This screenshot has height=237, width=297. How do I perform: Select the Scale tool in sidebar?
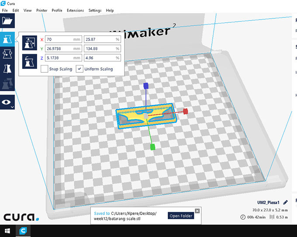(x=7, y=39)
